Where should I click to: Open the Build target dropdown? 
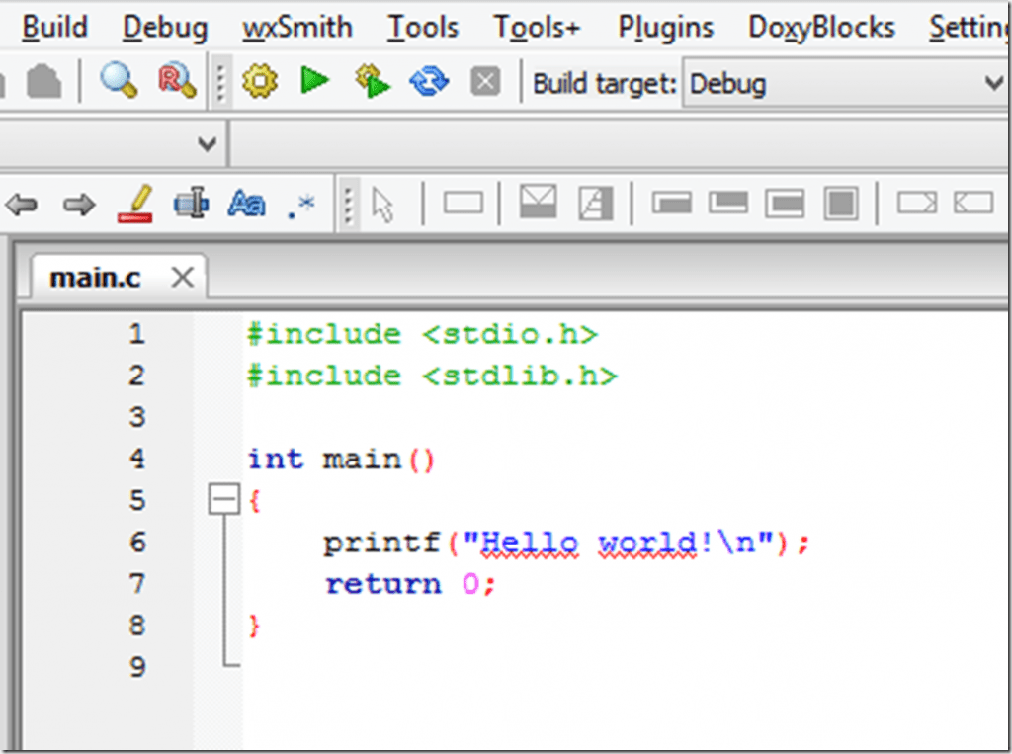pos(845,83)
